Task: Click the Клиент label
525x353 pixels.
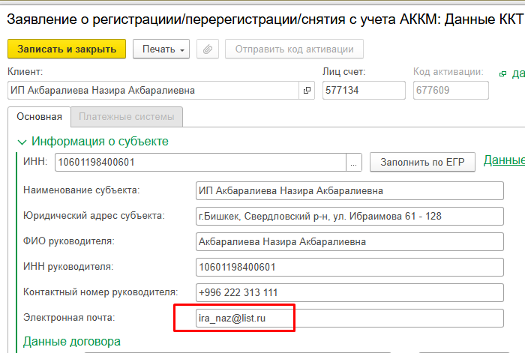Action: tap(25, 72)
